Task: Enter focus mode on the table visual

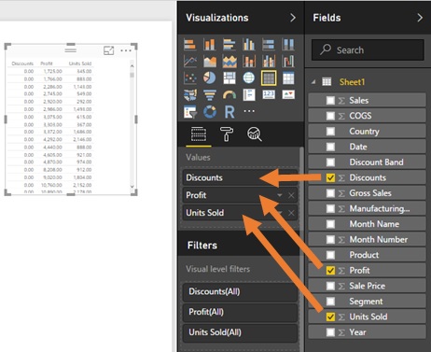Action: click(108, 50)
